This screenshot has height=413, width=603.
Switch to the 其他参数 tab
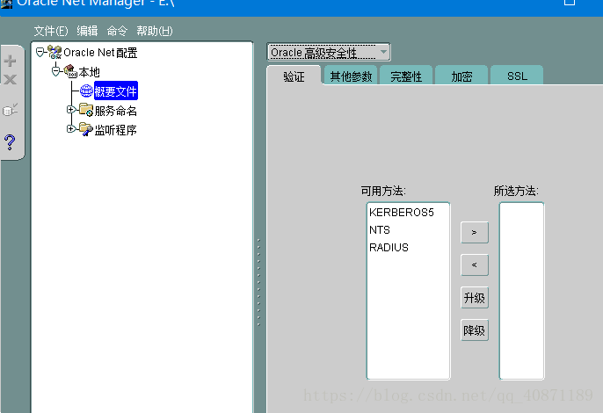tap(351, 76)
